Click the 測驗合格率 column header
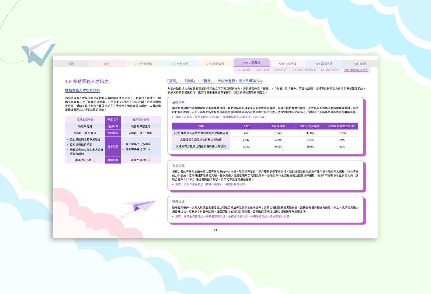Image resolution: width=431 pixels, height=294 pixels. tap(278, 126)
